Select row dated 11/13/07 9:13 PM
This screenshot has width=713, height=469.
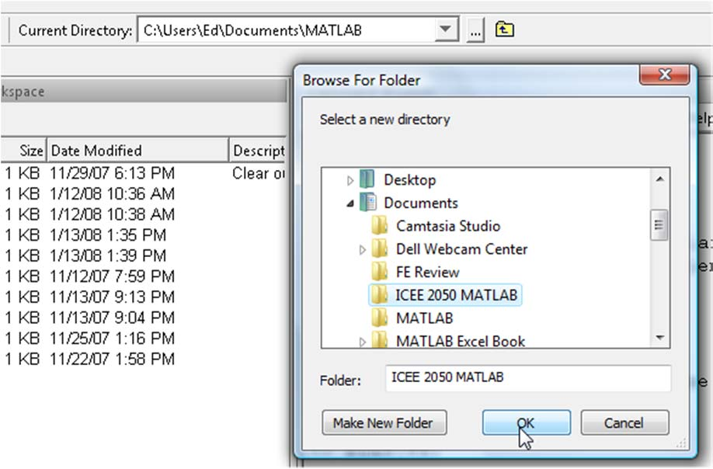tap(143, 297)
